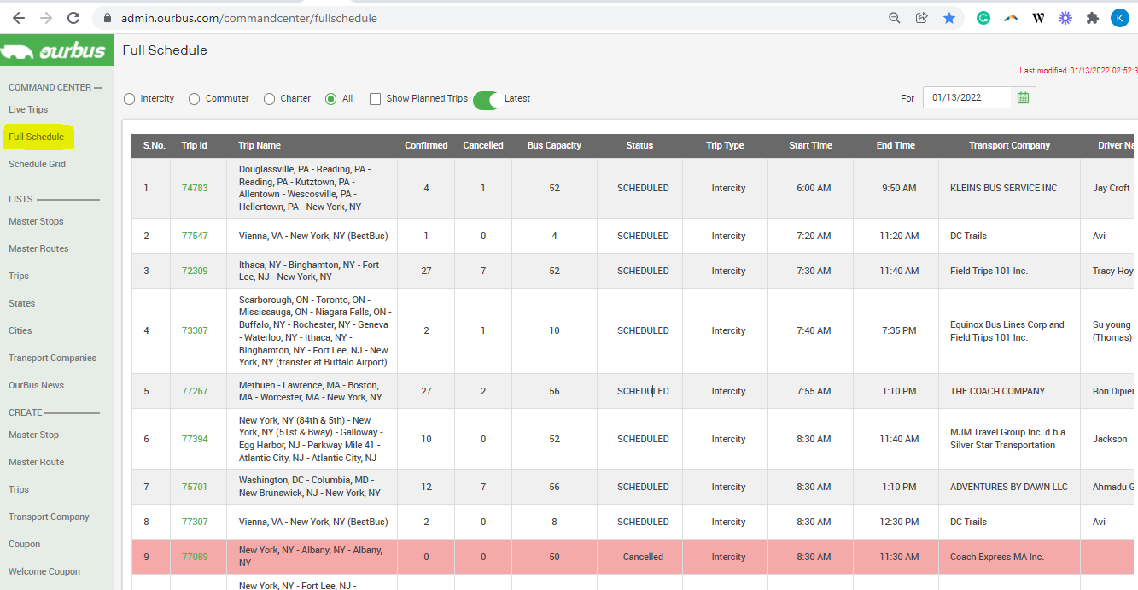Click the Confirmed column header

[x=426, y=145]
